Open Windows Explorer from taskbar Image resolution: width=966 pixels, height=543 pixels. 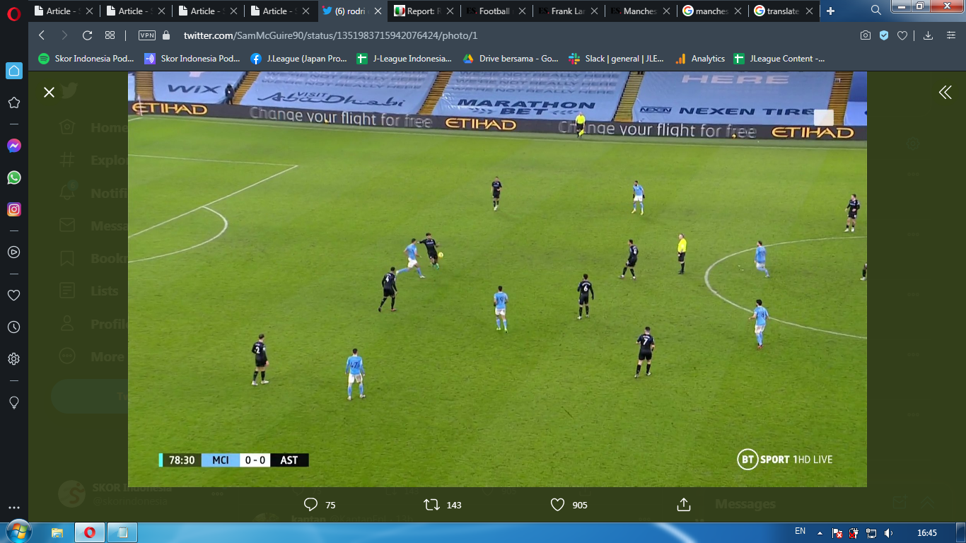pyautogui.click(x=57, y=532)
